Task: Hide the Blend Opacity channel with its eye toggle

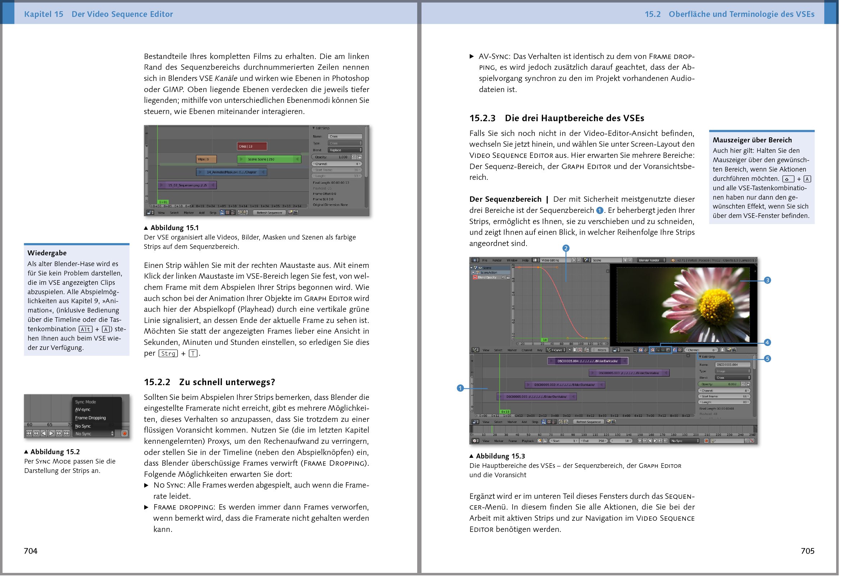Action: [475, 278]
